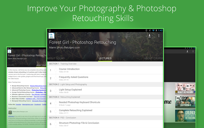This screenshot has width=204, height=128.
Task: Tap Section 4 PSD - Conclusion header
Action: click(105, 118)
